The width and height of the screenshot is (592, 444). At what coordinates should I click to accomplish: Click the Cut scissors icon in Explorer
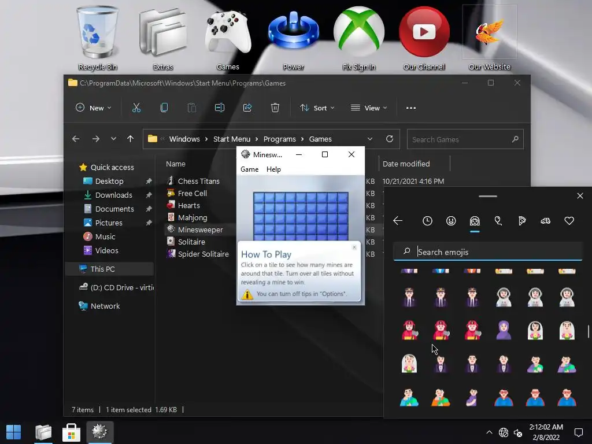tap(136, 108)
